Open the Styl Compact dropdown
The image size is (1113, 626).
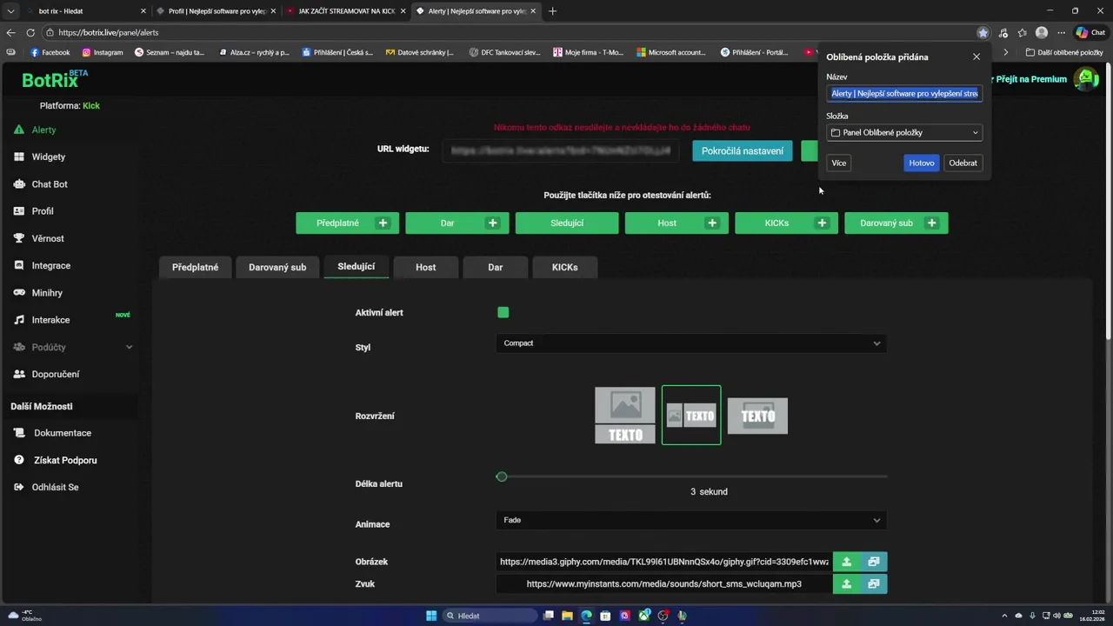691,343
